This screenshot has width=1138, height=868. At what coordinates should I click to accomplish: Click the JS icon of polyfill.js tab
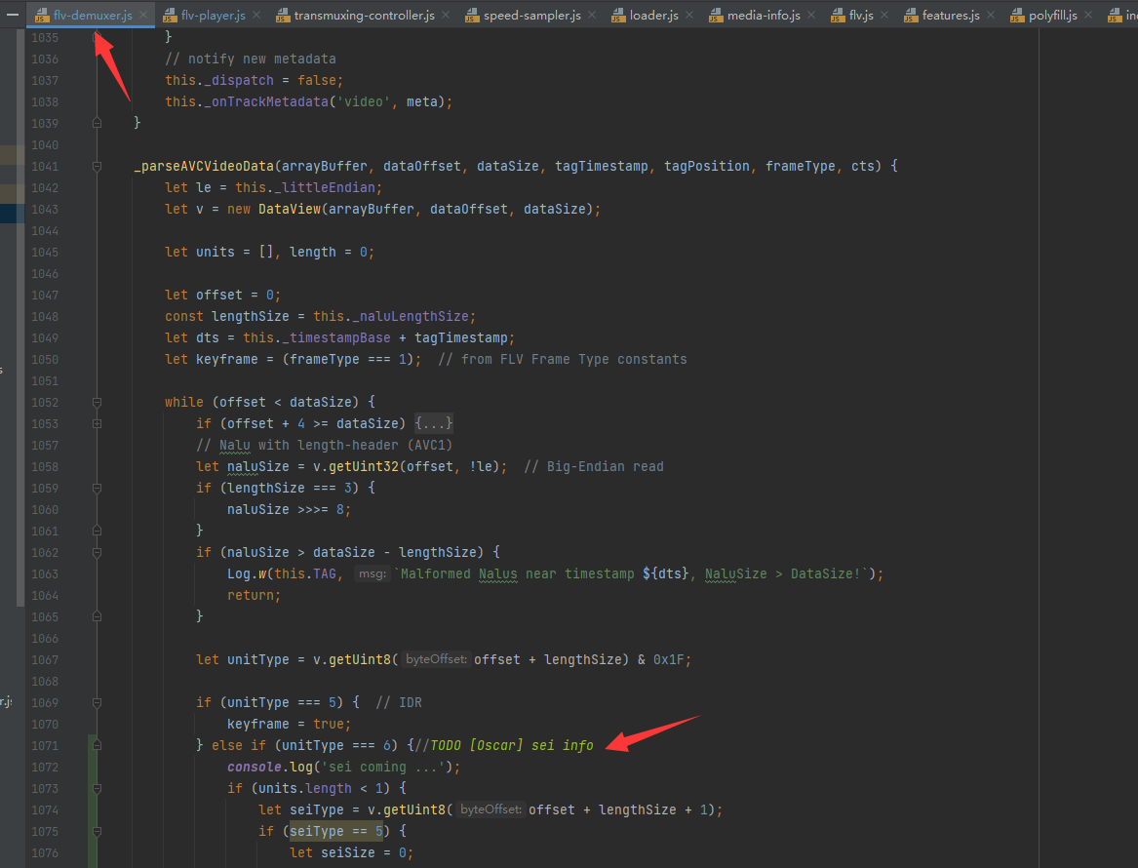(1017, 16)
